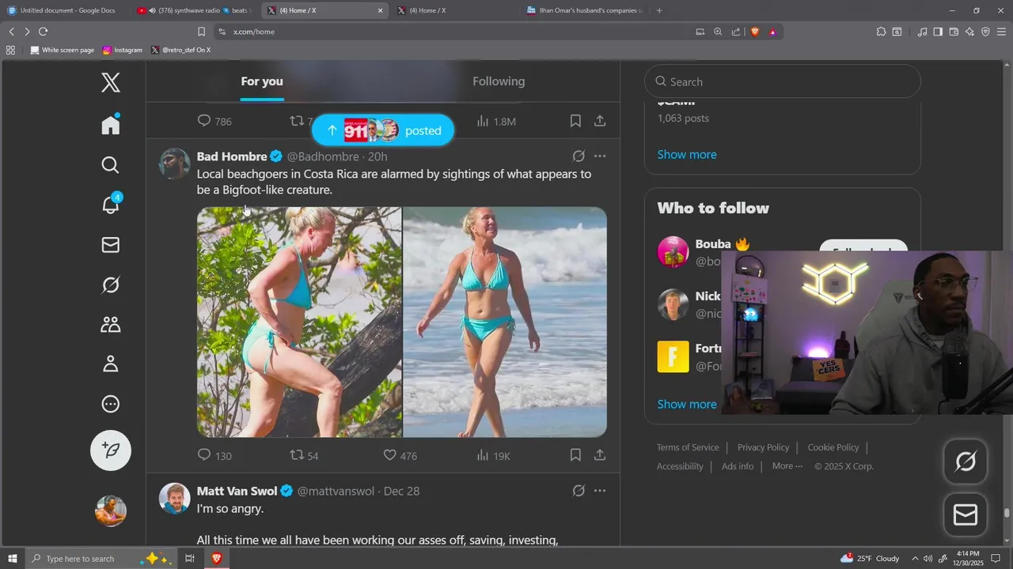The image size is (1013, 569).
Task: Switch to the Ilhan Omar's husband's companies tab
Action: [x=586, y=10]
